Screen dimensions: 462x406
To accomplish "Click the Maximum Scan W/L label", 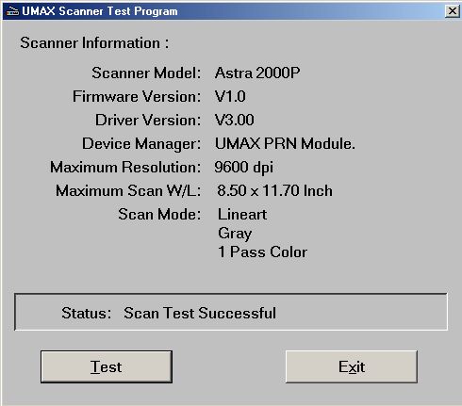I will point(128,190).
